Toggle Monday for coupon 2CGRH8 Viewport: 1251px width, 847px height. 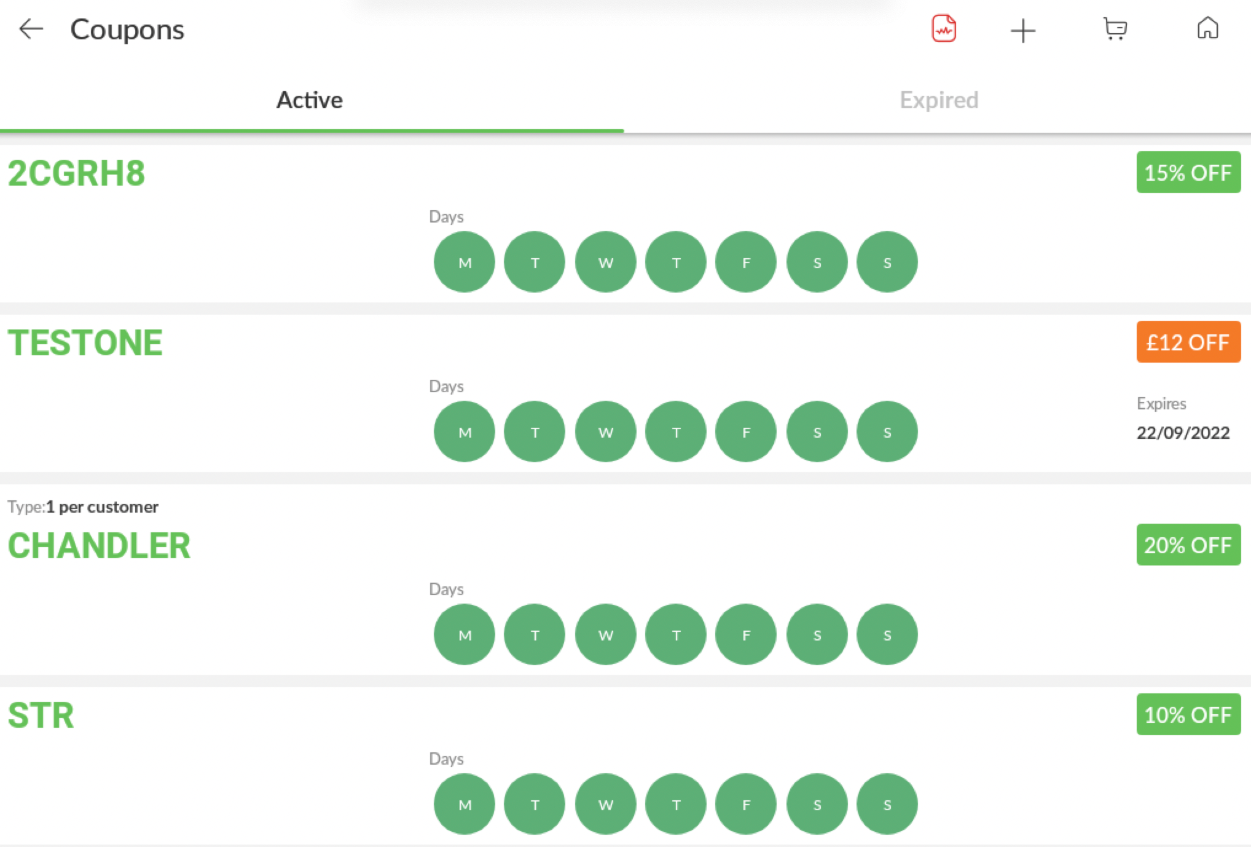[465, 262]
